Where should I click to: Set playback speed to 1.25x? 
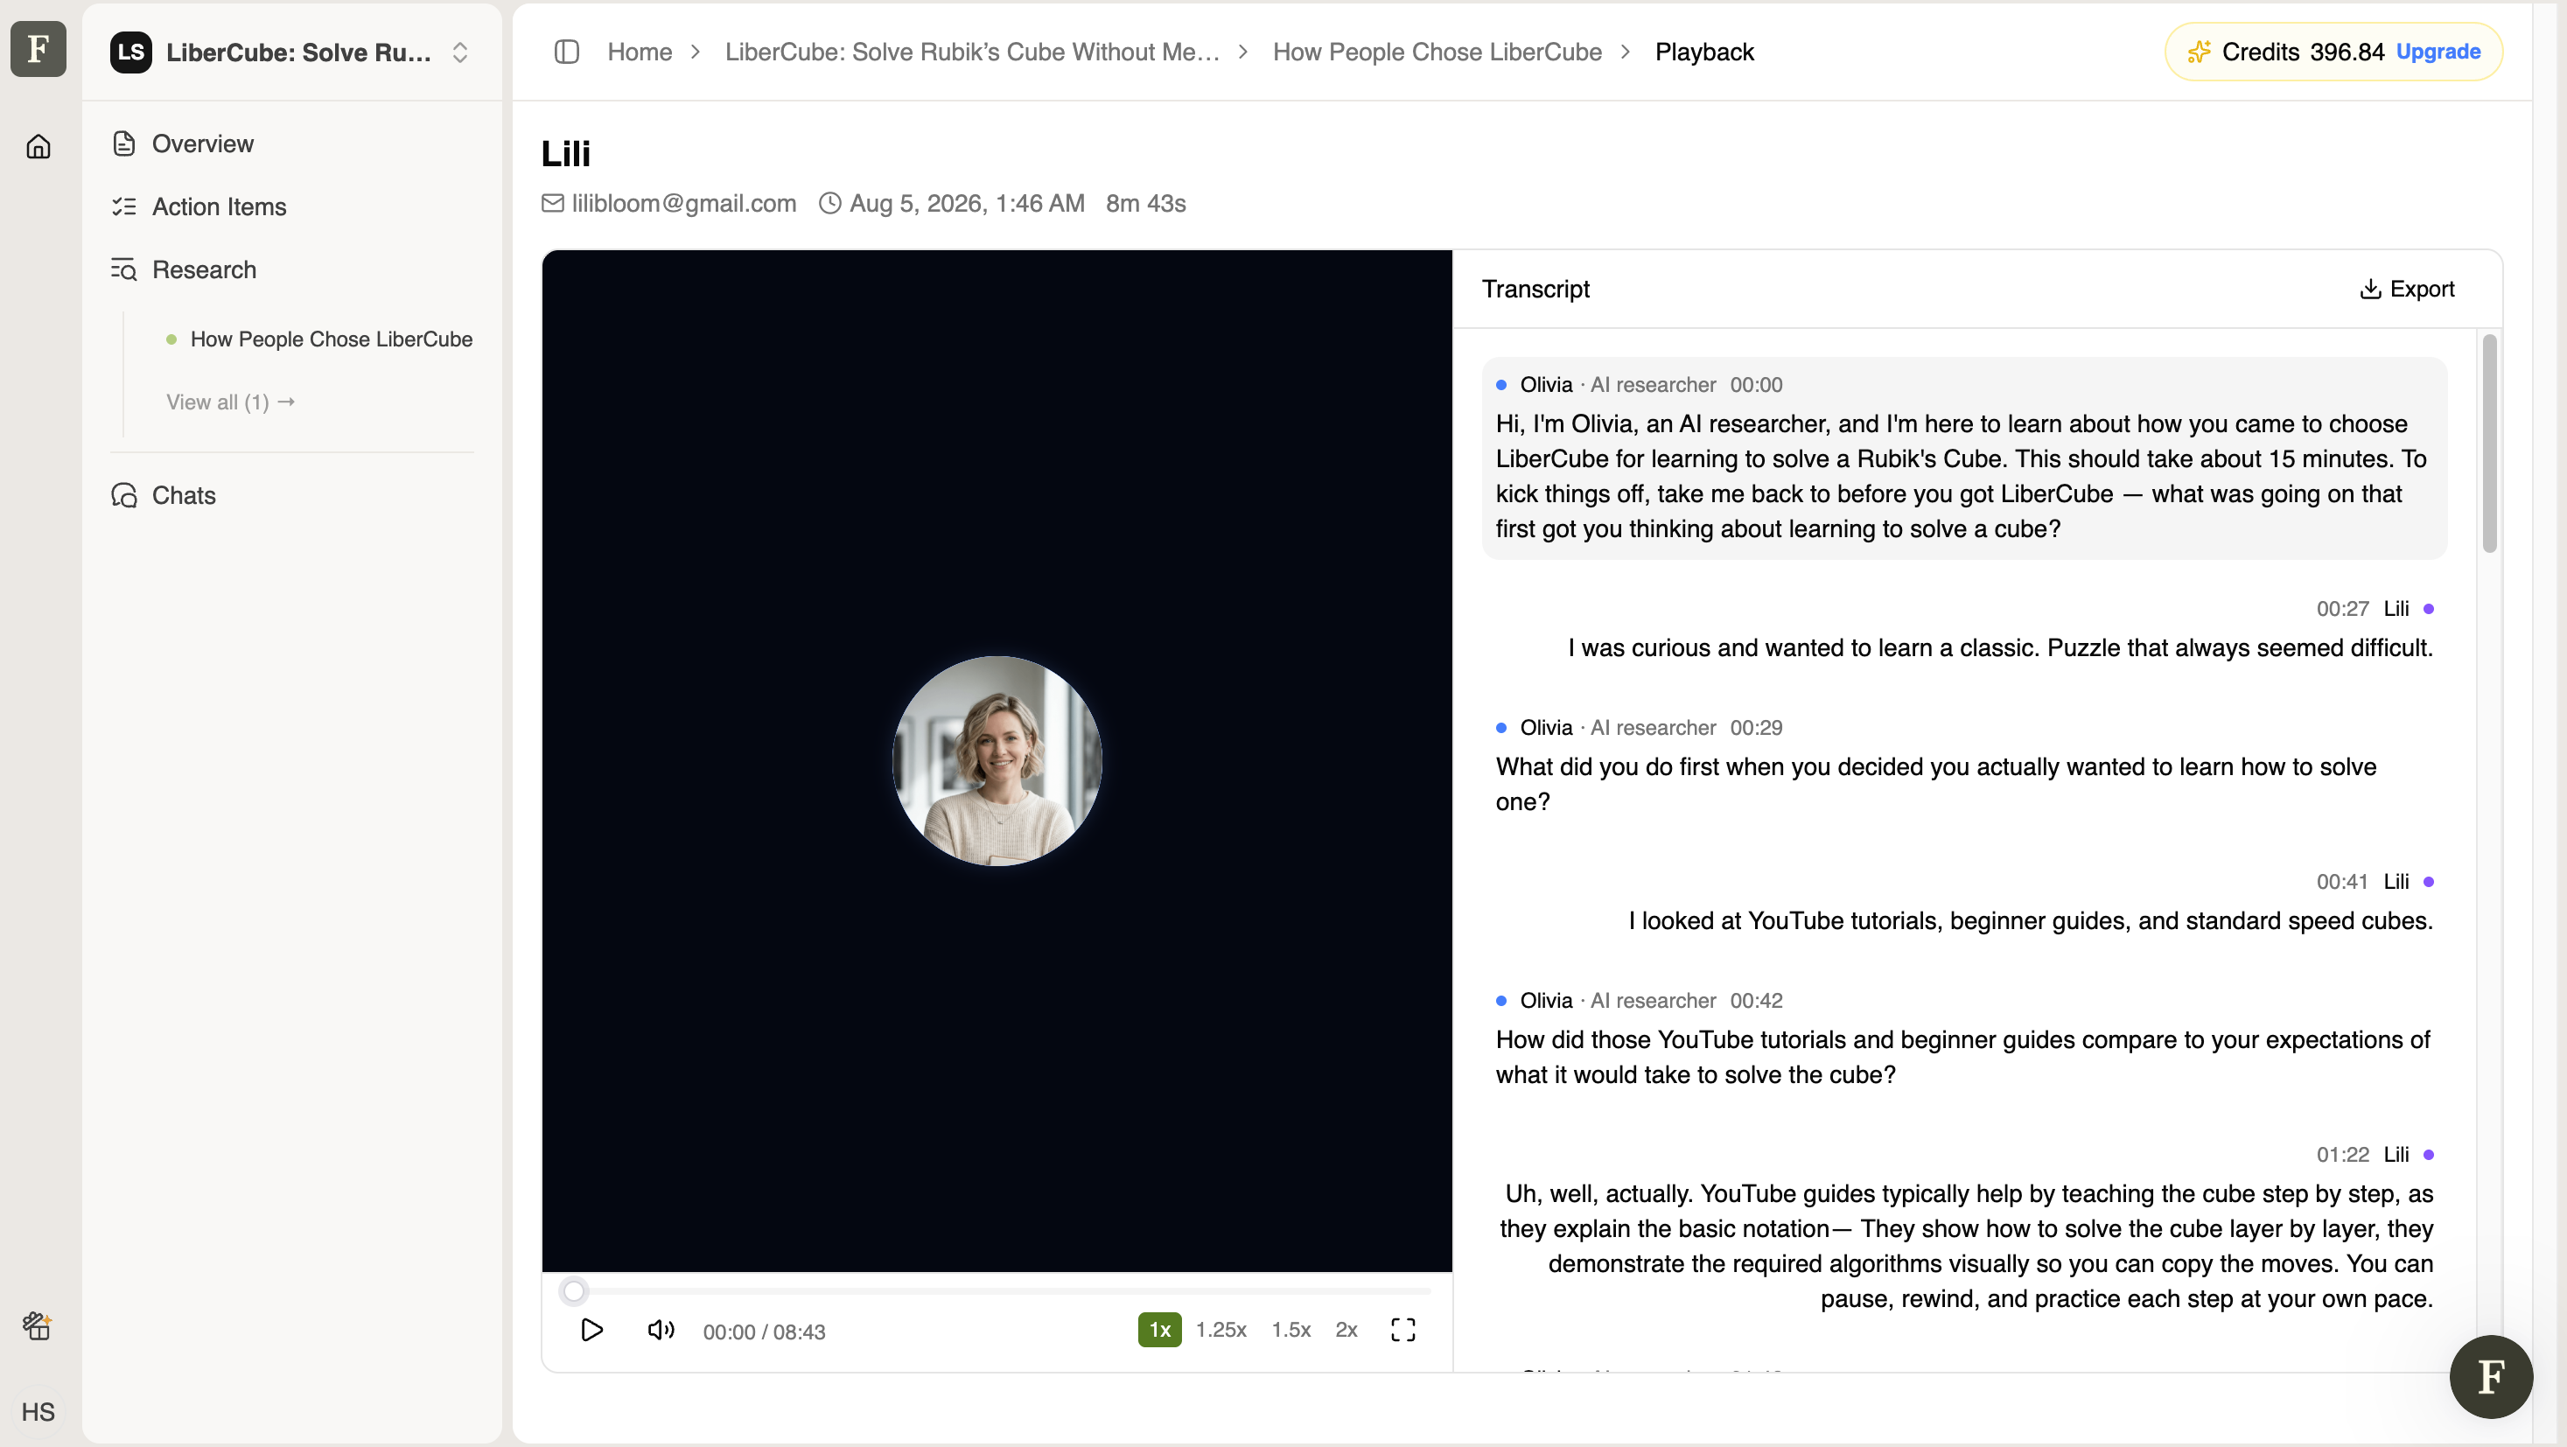1221,1330
